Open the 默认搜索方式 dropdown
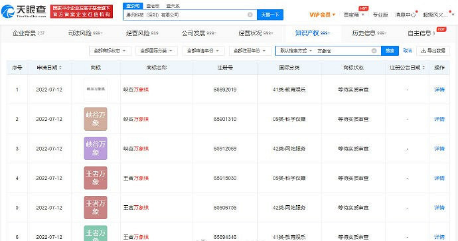Image resolution: width=458 pixels, height=241 pixels. 296,51
